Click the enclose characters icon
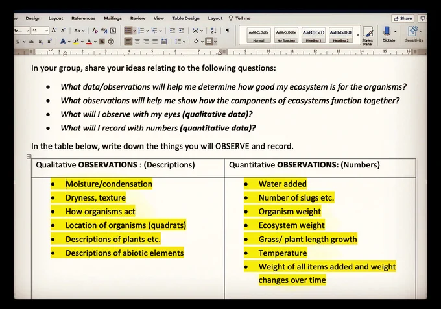Screen dimensions: 441x309 (111, 42)
